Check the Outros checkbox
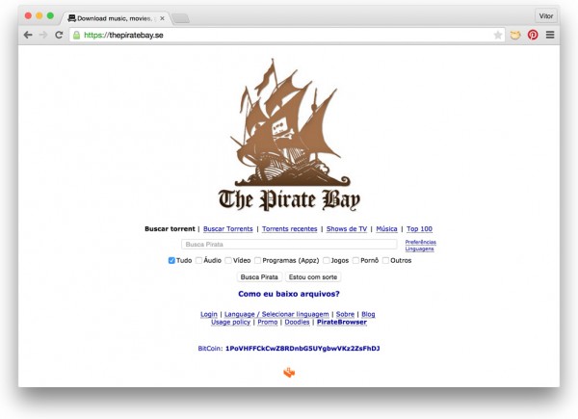578x419 pixels. (385, 260)
